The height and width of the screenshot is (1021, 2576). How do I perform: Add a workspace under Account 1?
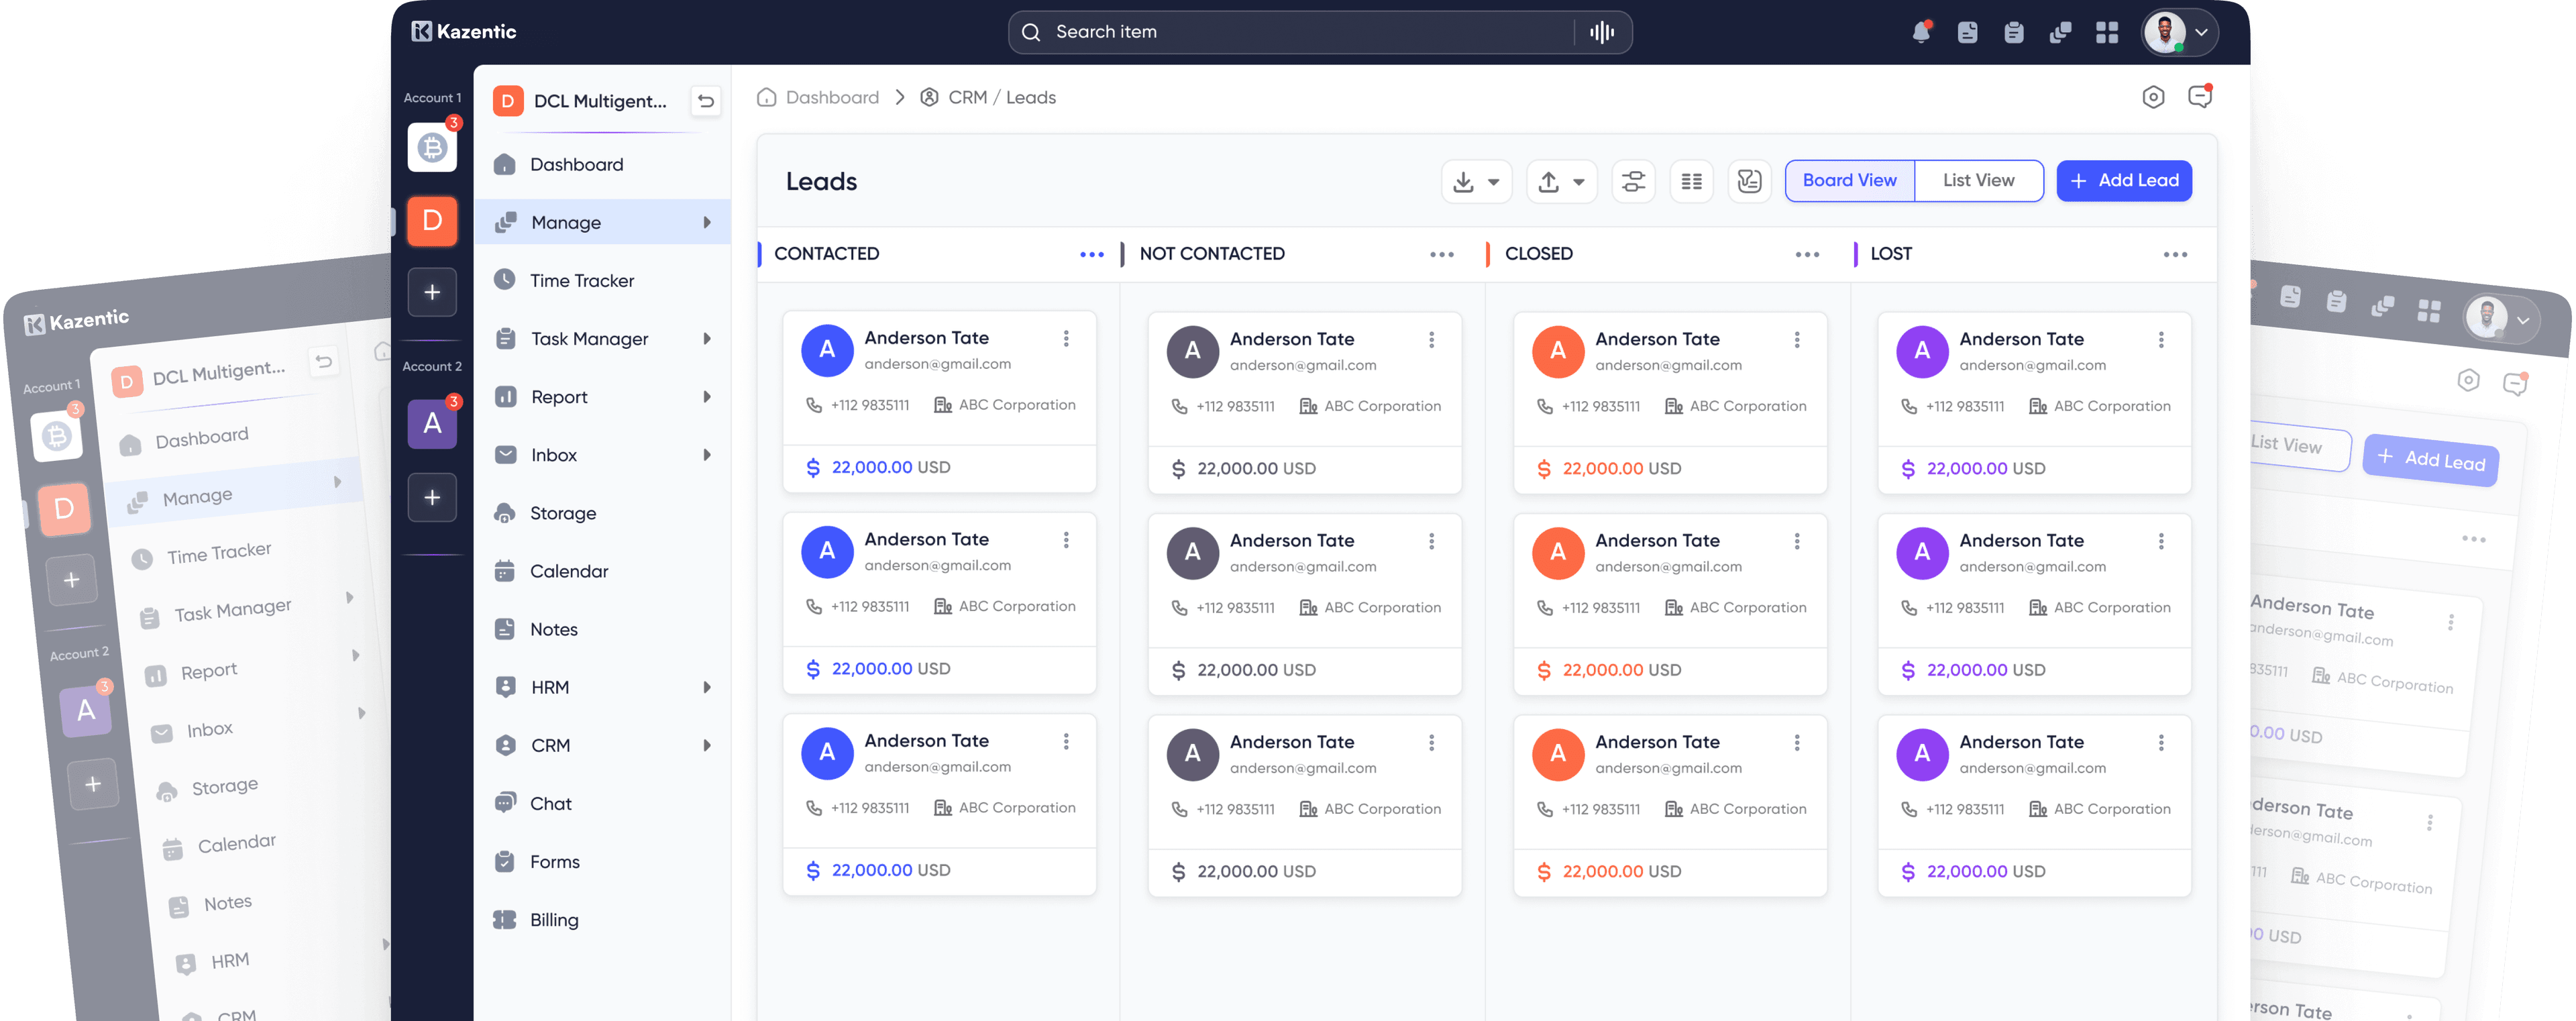pos(432,292)
